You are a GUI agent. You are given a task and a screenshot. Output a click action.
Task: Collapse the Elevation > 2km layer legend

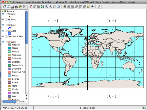tap(3, 36)
